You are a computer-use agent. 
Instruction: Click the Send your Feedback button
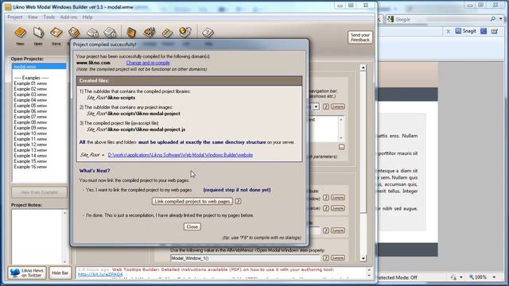360,37
